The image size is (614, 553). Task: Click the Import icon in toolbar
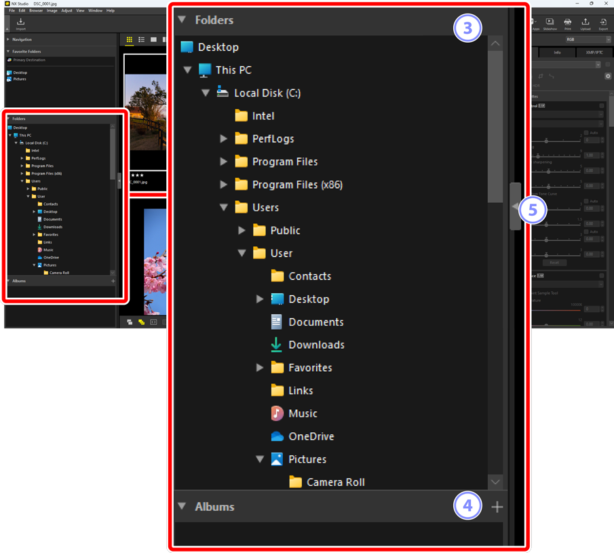point(20,24)
